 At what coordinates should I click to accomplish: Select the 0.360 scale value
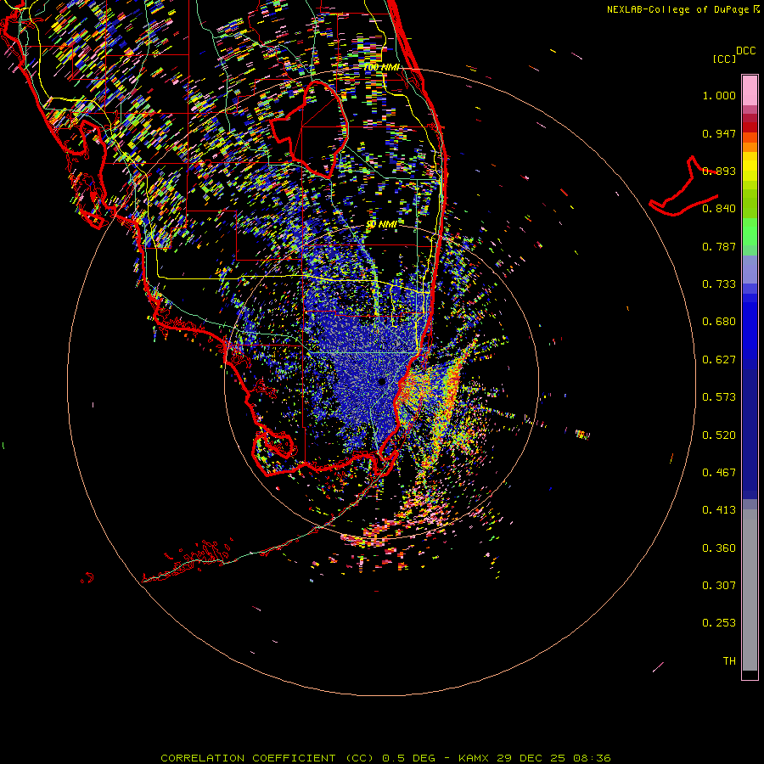719,548
